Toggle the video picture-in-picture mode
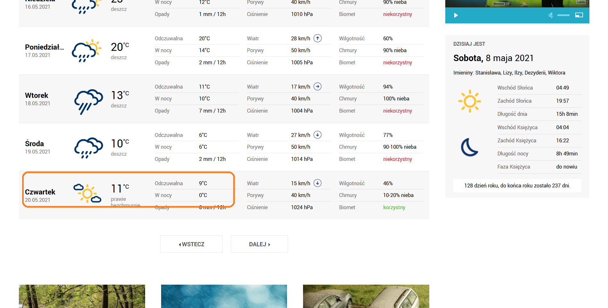The image size is (608, 308). (x=579, y=15)
